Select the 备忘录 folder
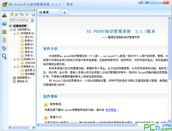The width and height of the screenshot is (172, 131). (x=30, y=70)
